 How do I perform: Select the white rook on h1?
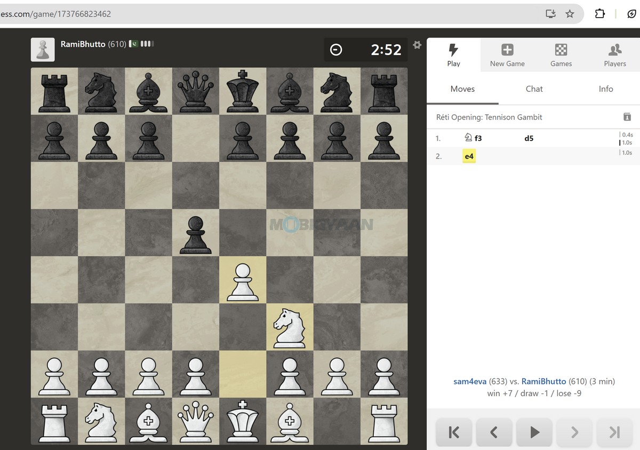click(x=384, y=421)
